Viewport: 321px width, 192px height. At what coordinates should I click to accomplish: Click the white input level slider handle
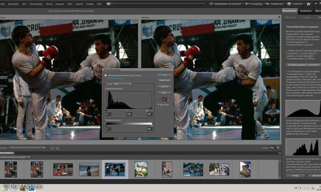click(x=147, y=110)
